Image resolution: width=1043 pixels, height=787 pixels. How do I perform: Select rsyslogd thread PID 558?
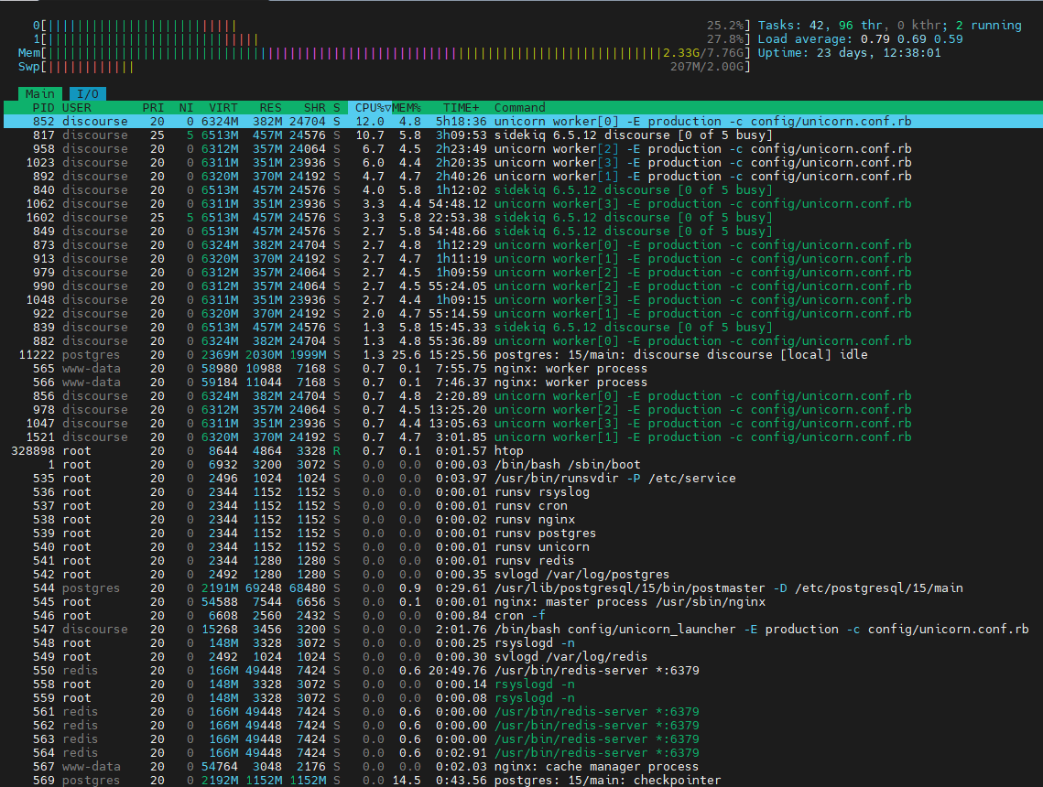tap(522, 684)
